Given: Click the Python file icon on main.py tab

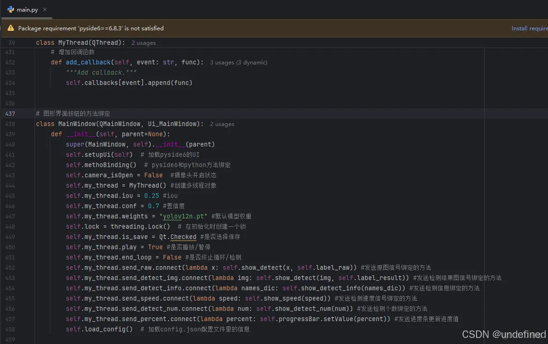Looking at the screenshot, I should 11,9.
